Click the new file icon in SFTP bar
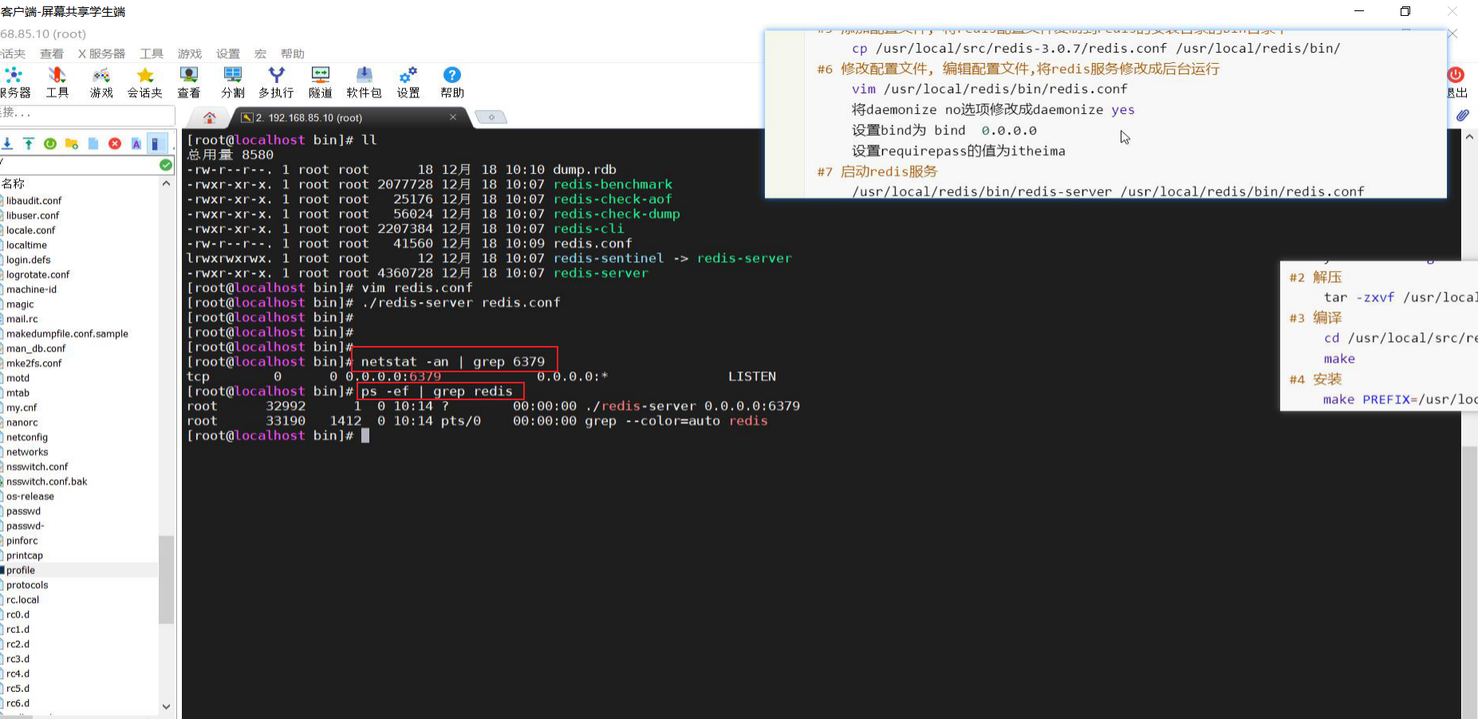The width and height of the screenshot is (1478, 719). [93, 143]
